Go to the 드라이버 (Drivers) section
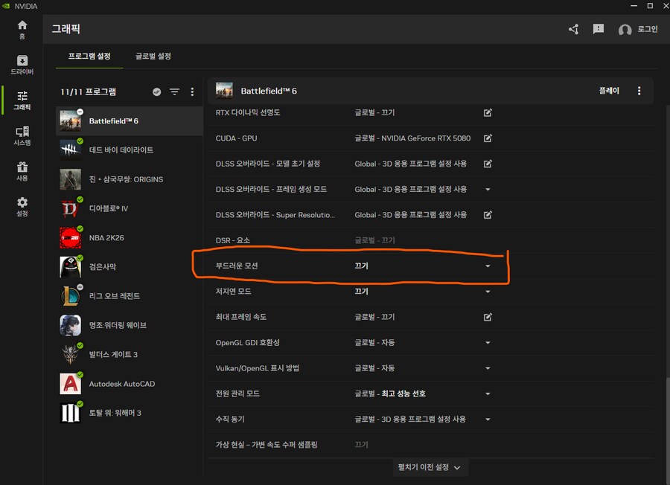This screenshot has width=670, height=485. (x=22, y=65)
